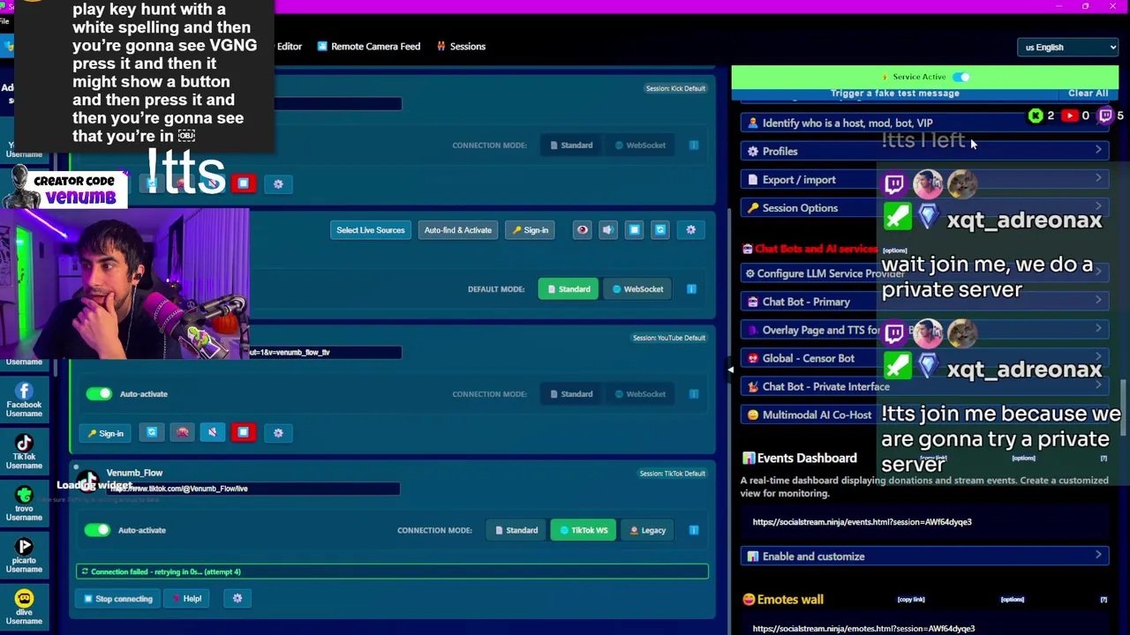Expand the Profiles section

[x=925, y=152]
